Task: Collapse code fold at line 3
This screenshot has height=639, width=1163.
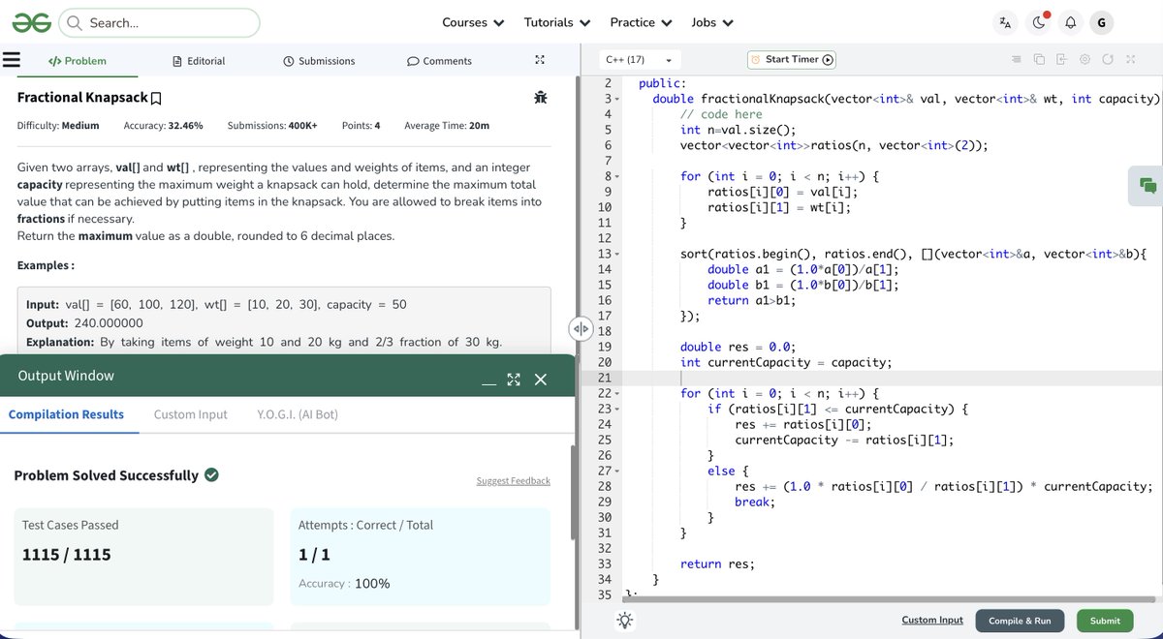Action: pos(616,100)
